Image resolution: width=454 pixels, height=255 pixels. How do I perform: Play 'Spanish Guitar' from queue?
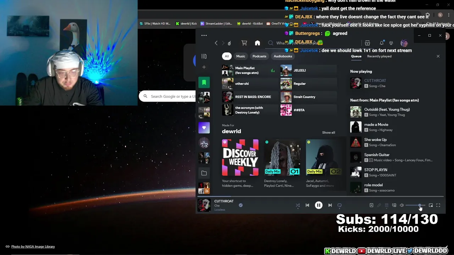pyautogui.click(x=395, y=157)
